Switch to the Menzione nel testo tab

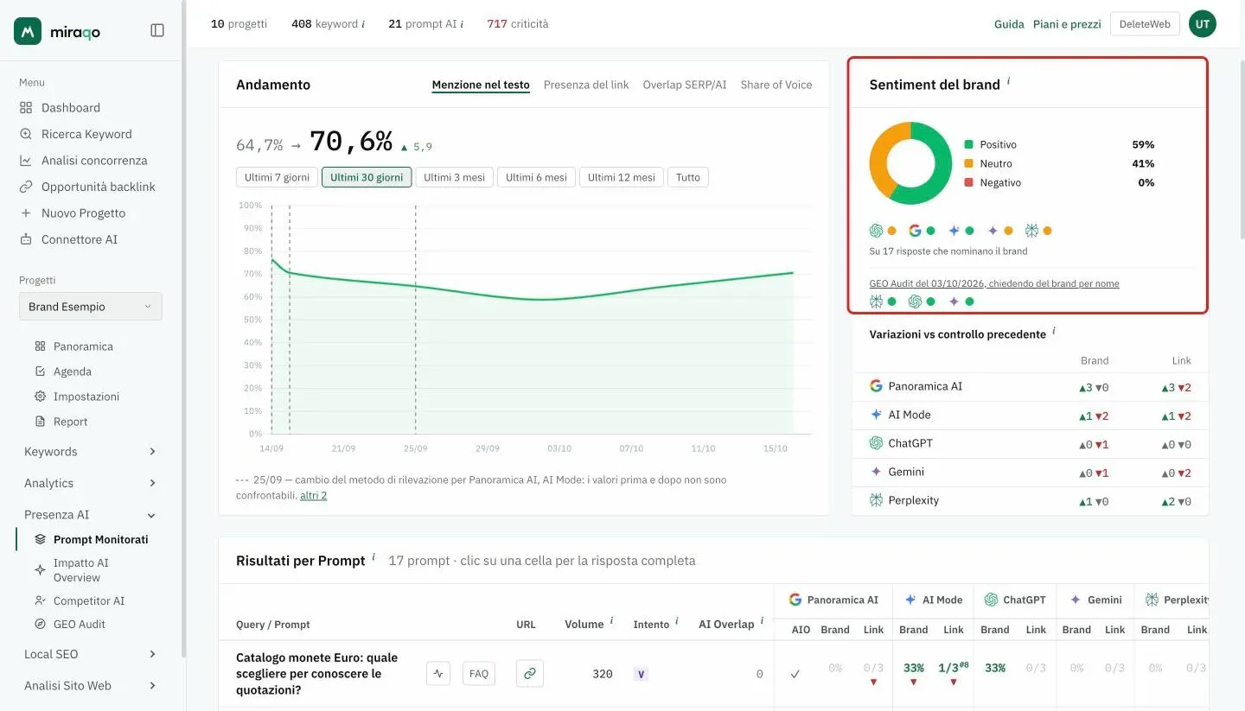click(x=481, y=85)
